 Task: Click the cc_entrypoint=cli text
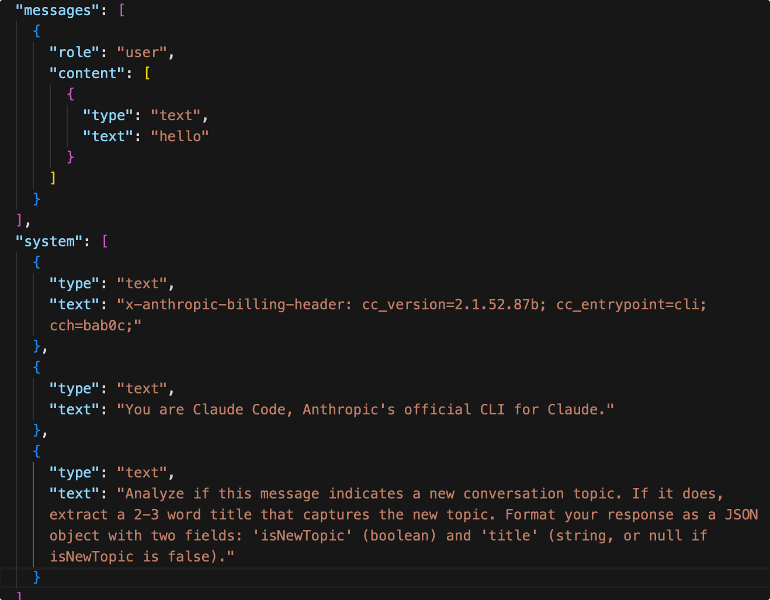pyautogui.click(x=630, y=305)
